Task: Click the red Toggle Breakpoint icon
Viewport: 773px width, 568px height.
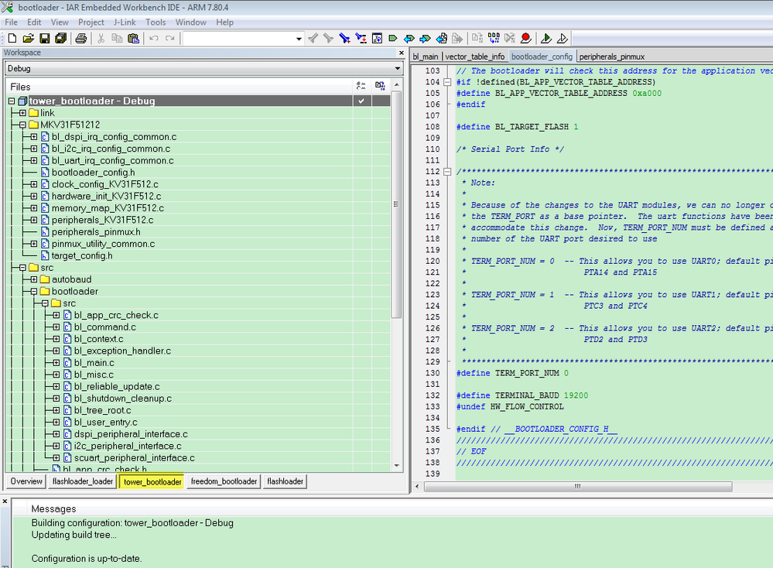Action: (x=526, y=38)
